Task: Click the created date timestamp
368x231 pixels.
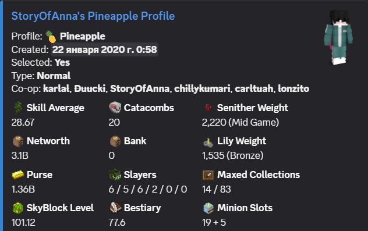Action: click(104, 49)
